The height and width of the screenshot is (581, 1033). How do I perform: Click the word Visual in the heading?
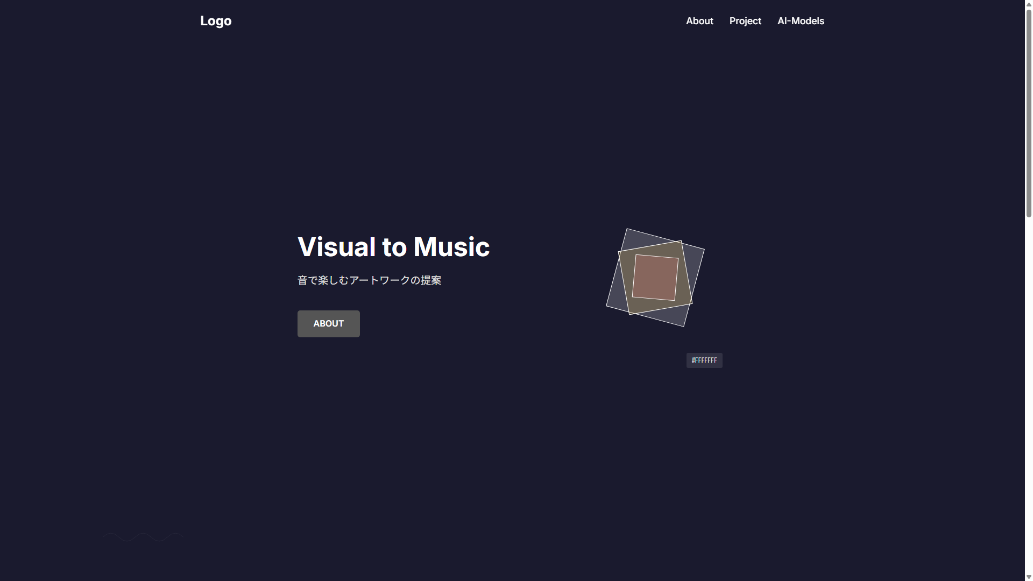pyautogui.click(x=336, y=247)
